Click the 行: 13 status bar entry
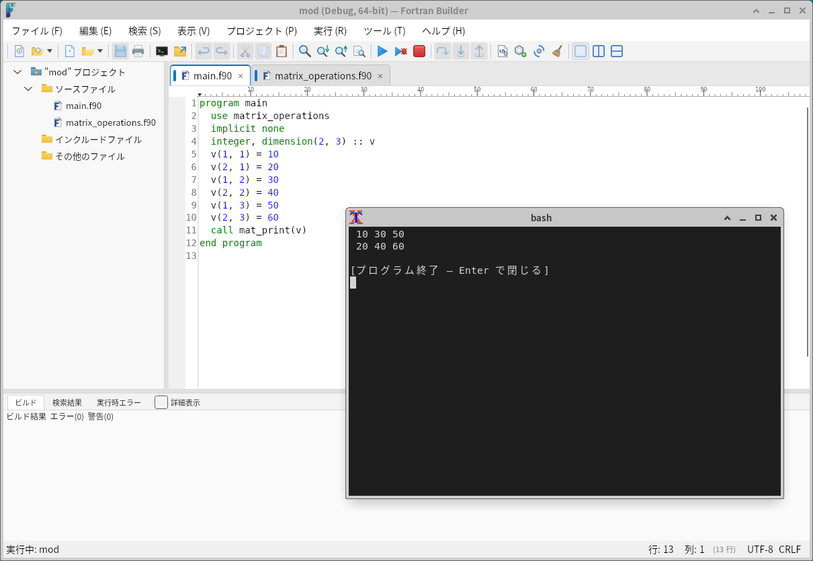Image resolution: width=813 pixels, height=561 pixels. 661,550
